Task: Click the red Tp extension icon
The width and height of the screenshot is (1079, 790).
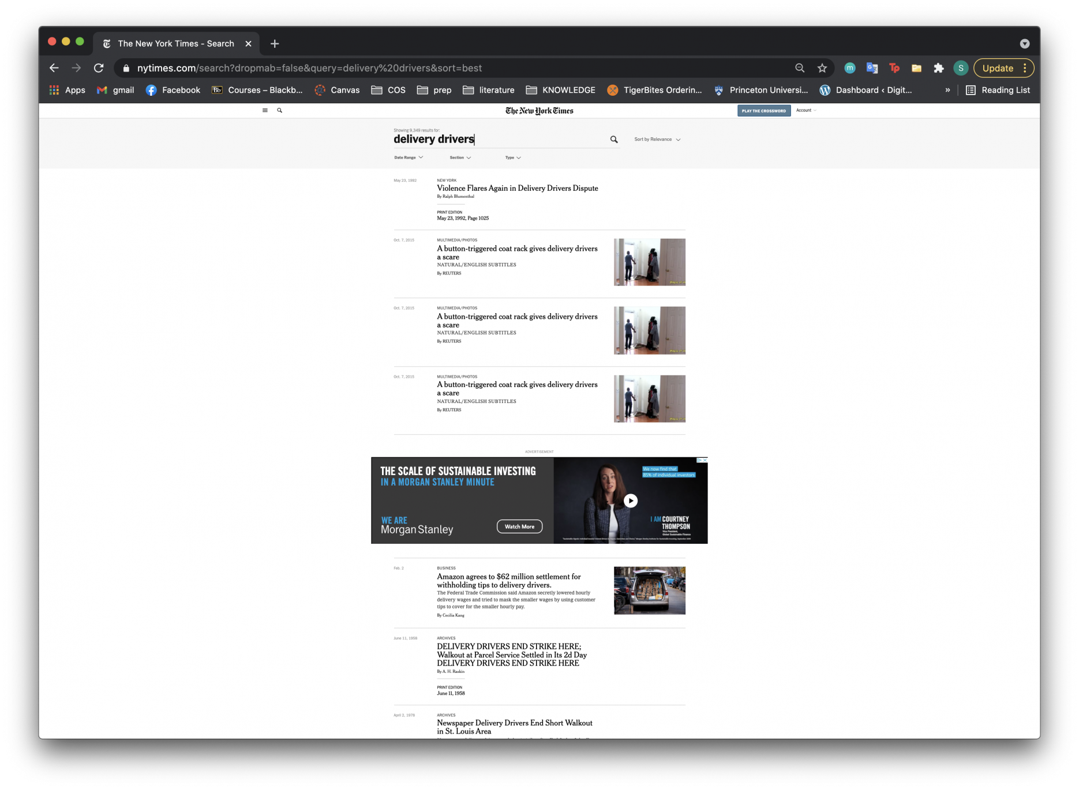Action: [x=894, y=68]
